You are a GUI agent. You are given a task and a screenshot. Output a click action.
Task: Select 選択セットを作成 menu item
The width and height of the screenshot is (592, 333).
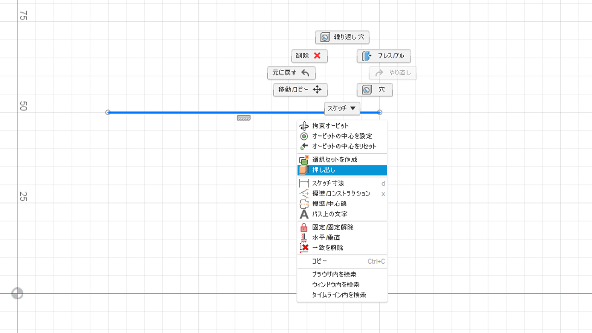point(334,160)
